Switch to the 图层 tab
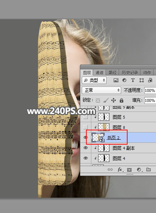This screenshot has height=213, width=156. [x=87, y=73]
